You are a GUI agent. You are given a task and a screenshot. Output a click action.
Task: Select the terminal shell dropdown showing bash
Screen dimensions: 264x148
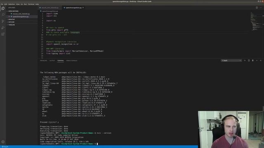point(231,60)
